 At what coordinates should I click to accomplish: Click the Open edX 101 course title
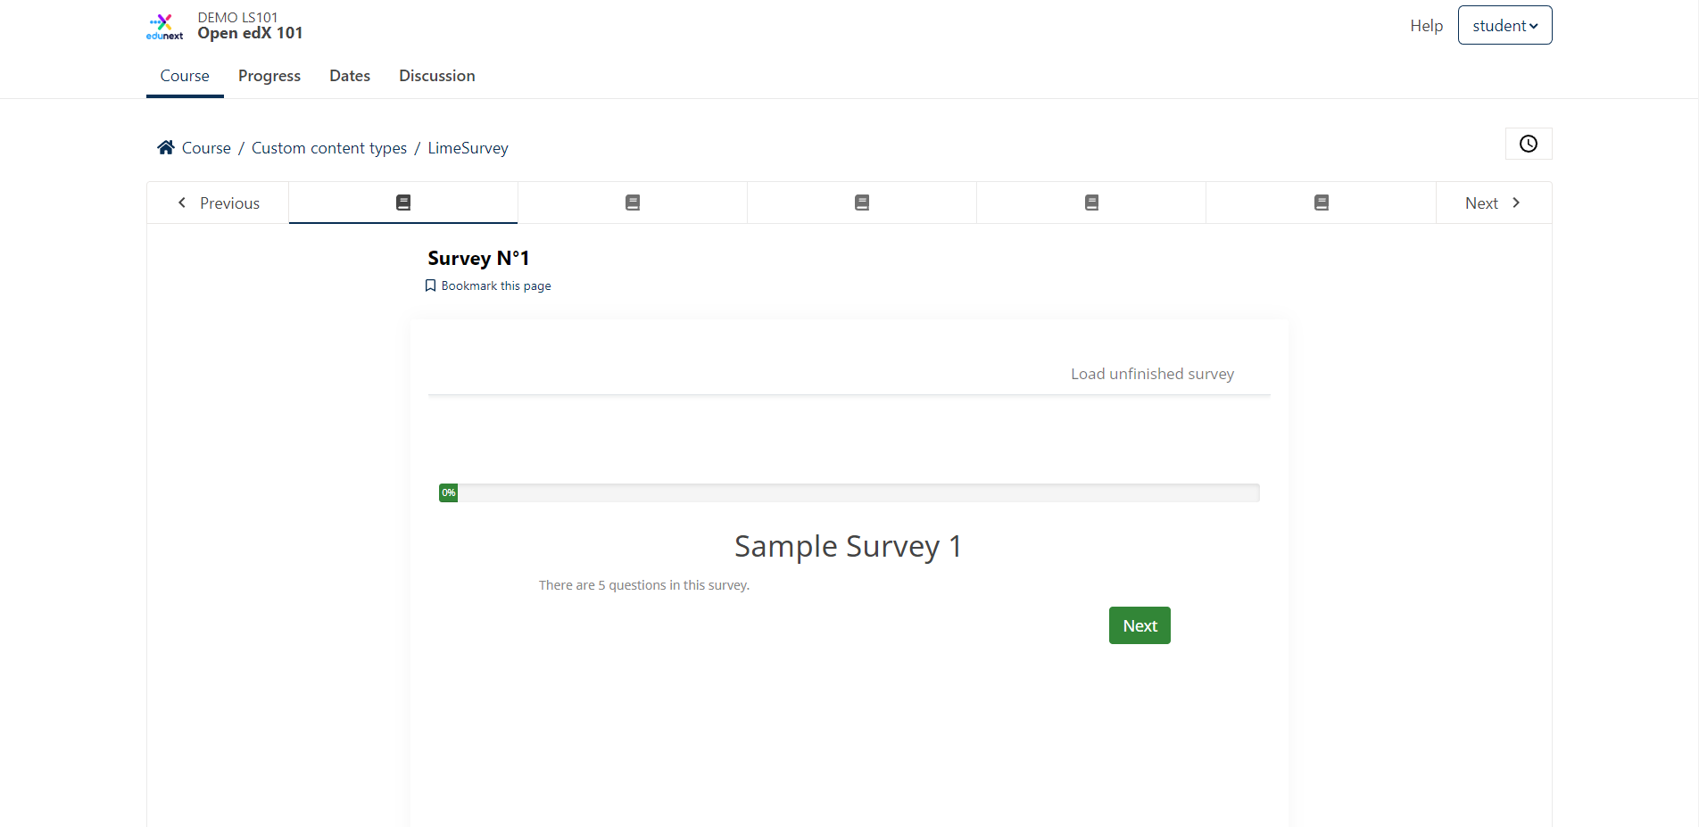(x=250, y=33)
